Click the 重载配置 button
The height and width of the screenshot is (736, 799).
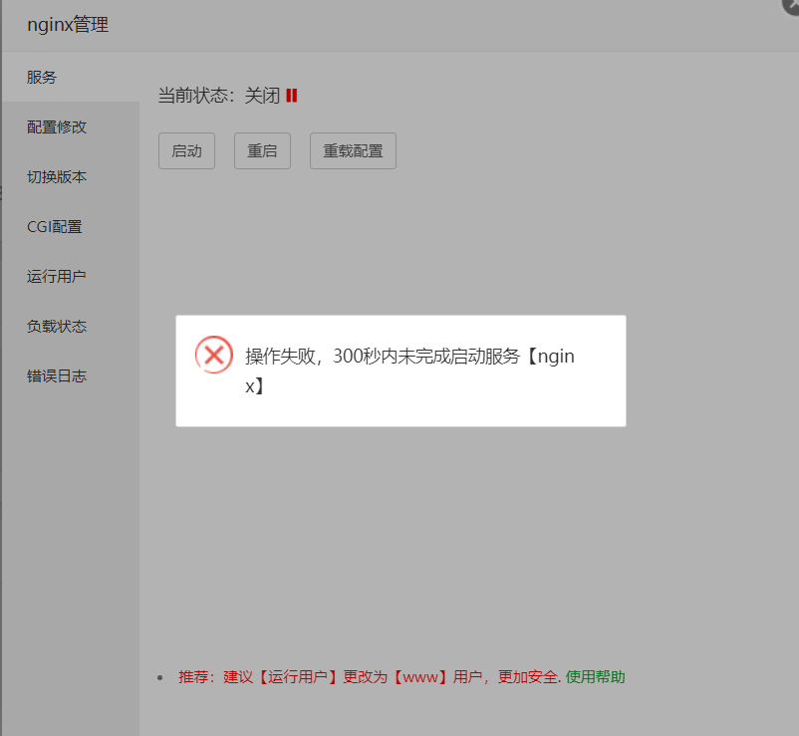pyautogui.click(x=353, y=150)
